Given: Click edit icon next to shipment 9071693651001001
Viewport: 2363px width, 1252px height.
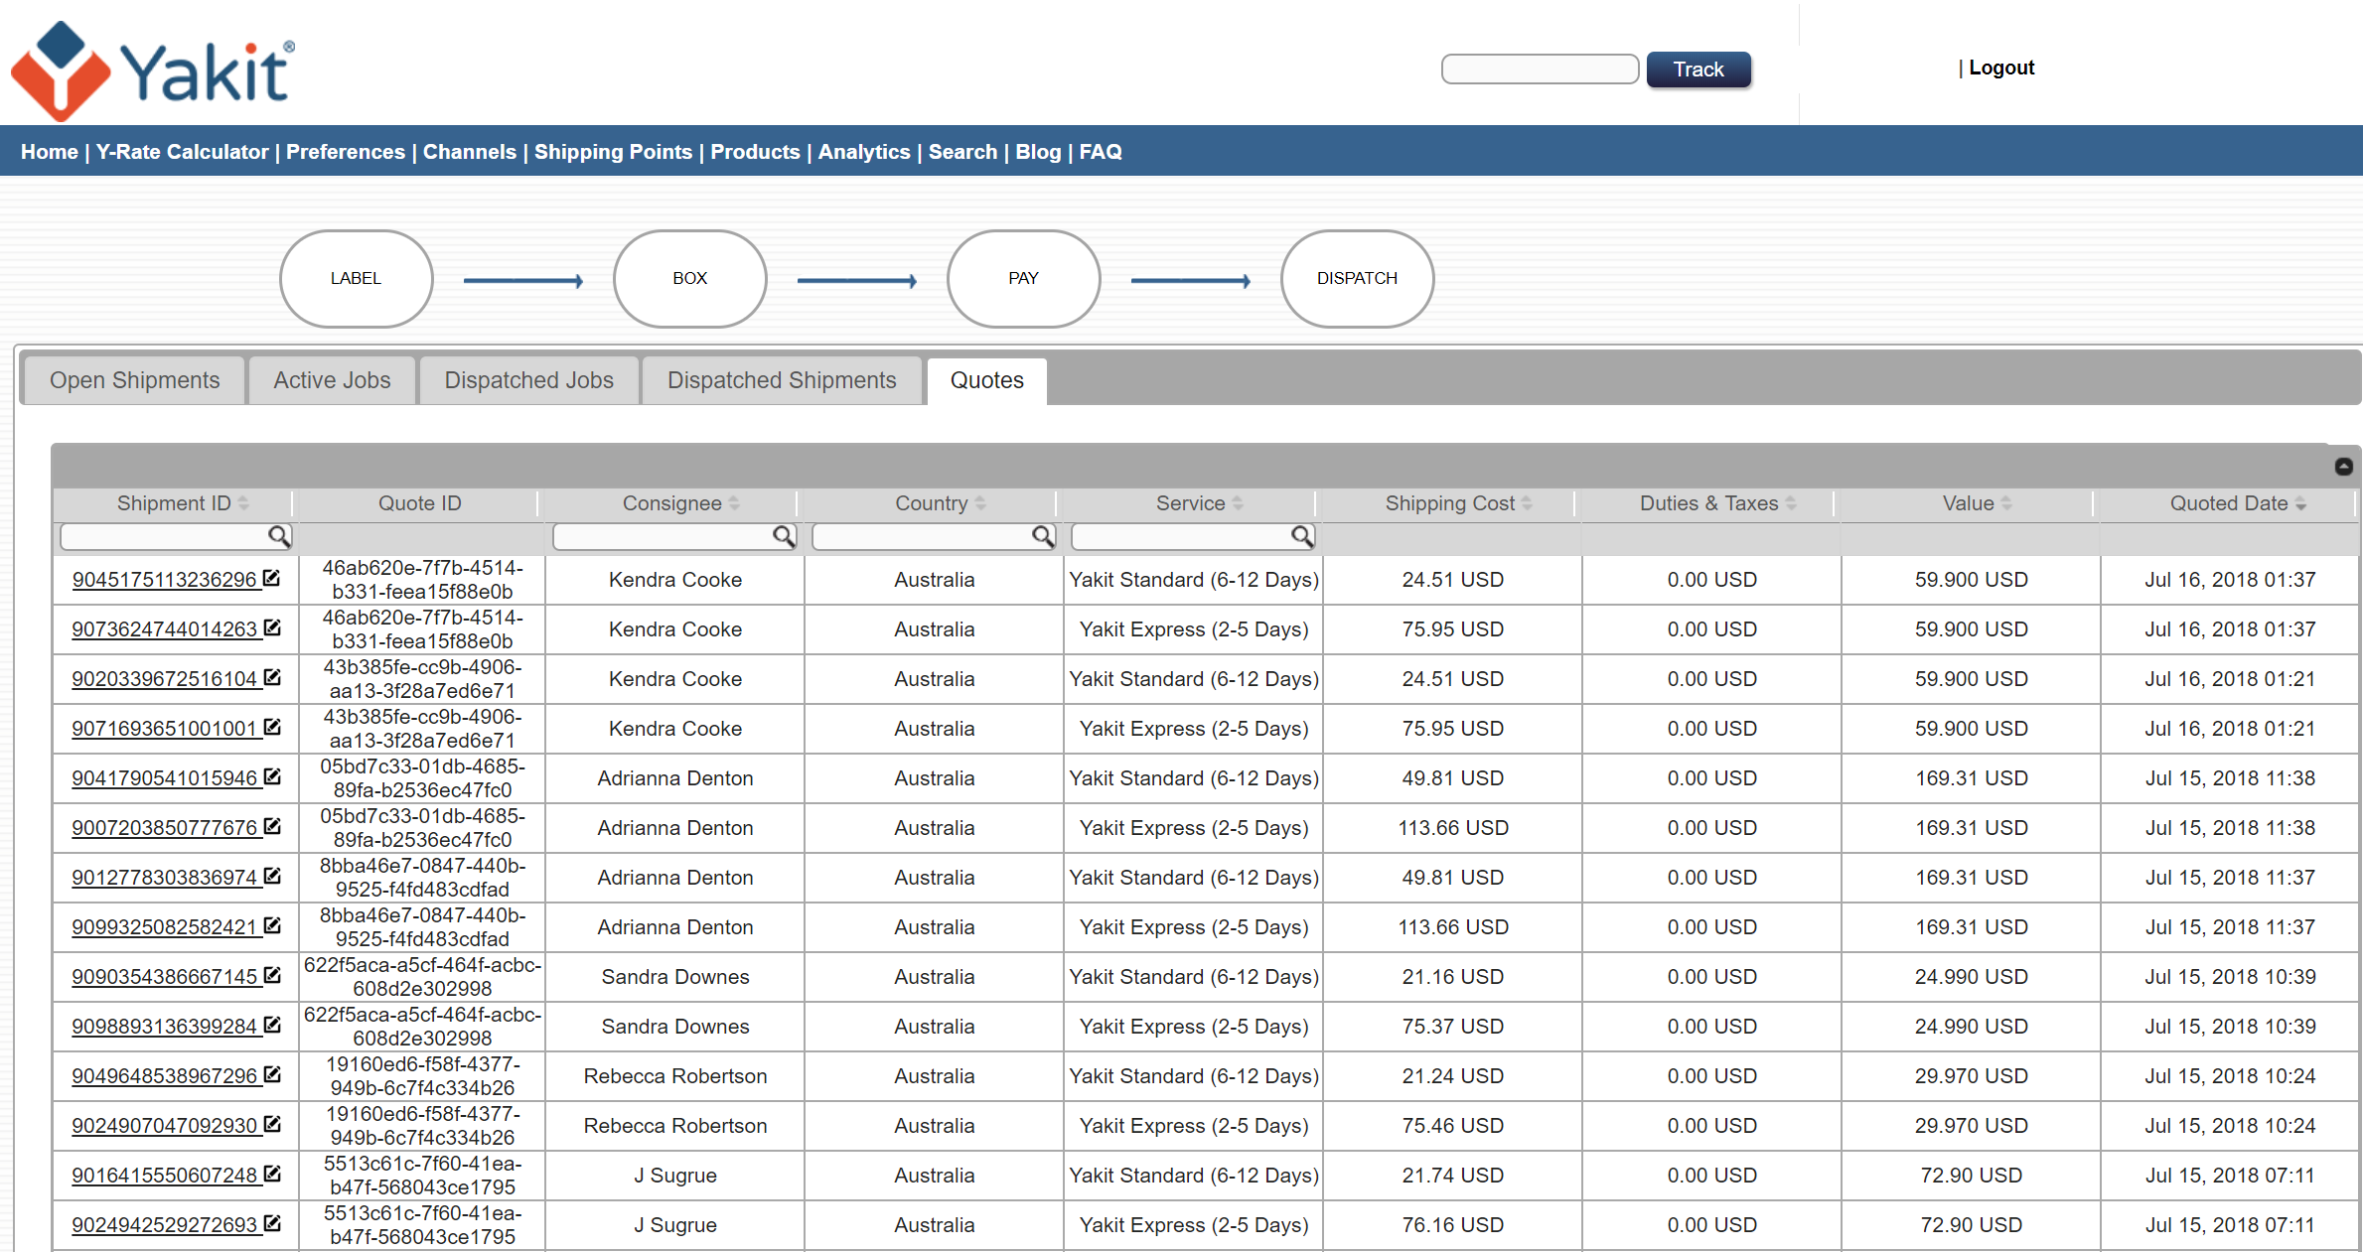Looking at the screenshot, I should pos(272,727).
